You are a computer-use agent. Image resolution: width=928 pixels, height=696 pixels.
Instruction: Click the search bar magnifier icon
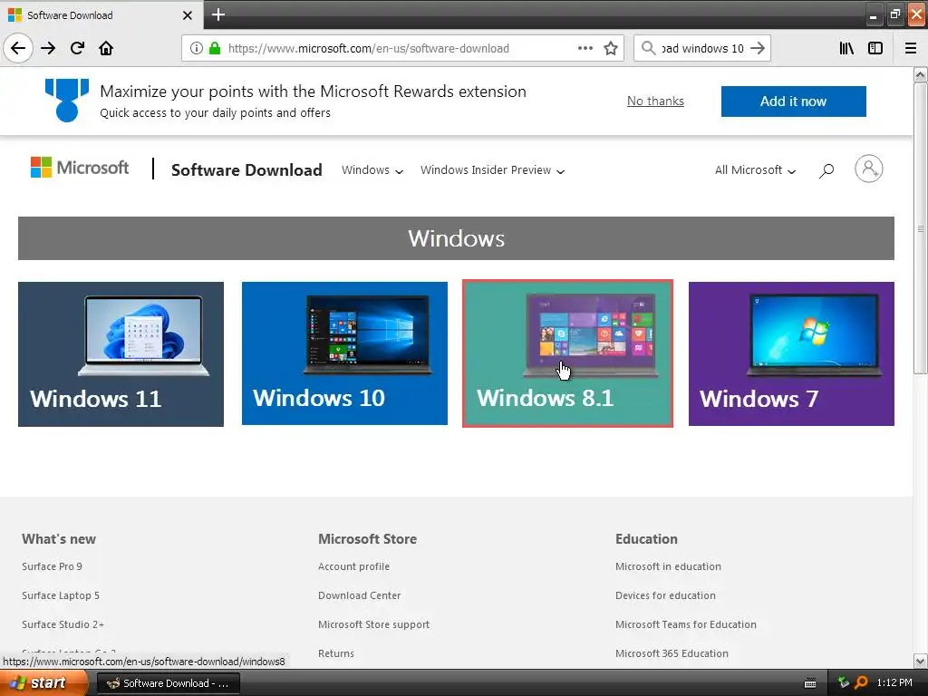pos(649,48)
